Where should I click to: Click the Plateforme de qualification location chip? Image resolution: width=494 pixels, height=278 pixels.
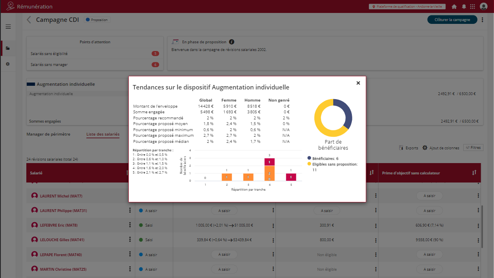(407, 6)
